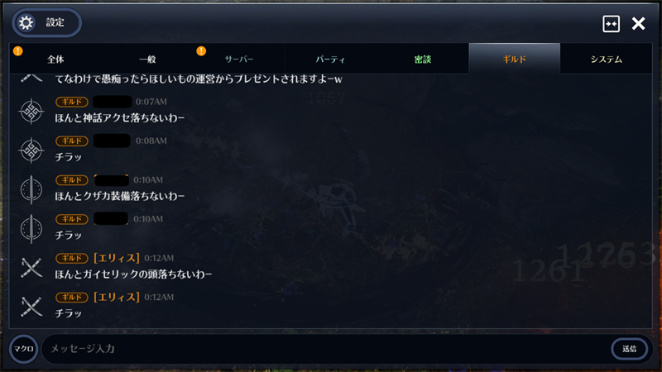Click the orange alert badge on the サーバー tab
Image resolution: width=662 pixels, height=372 pixels.
(201, 51)
